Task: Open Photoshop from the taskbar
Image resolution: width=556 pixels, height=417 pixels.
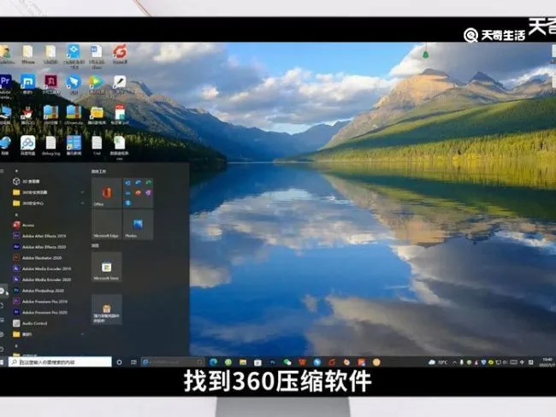Action: pos(272,362)
